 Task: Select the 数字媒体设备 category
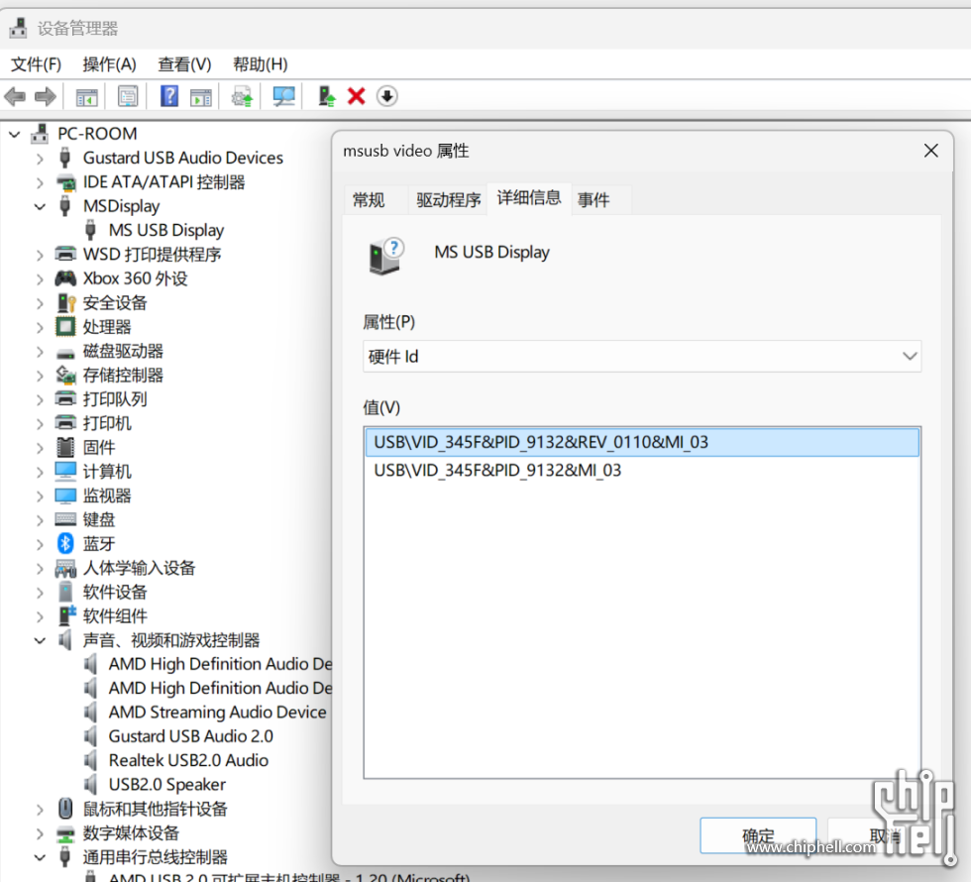coord(131,833)
